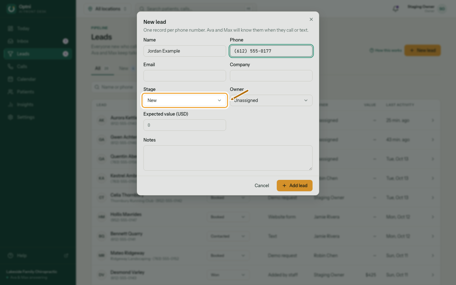The width and height of the screenshot is (456, 285).
Task: Open the stage dropdown for Hollis Mavrides
Action: 228,217
